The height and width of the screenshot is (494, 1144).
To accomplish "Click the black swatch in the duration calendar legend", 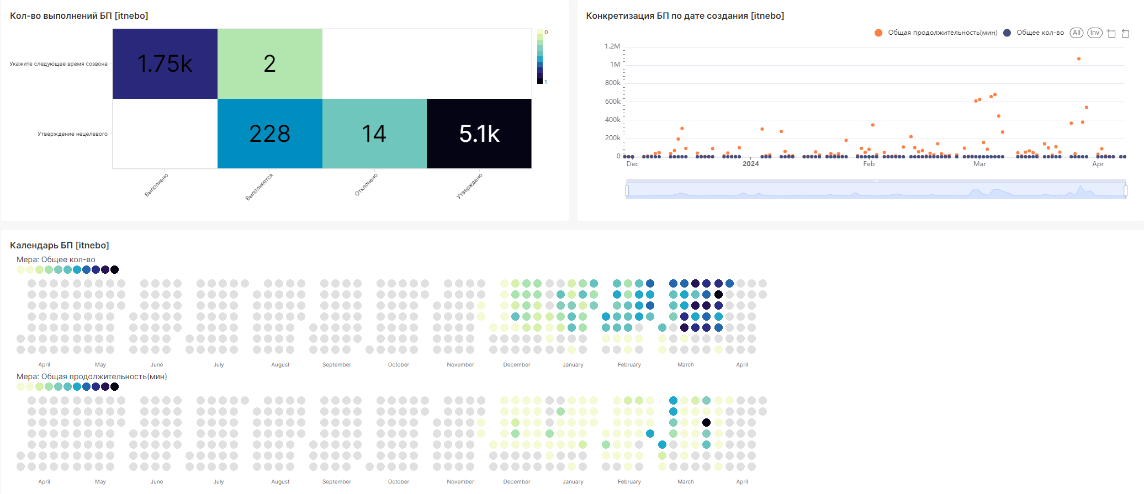I will (x=115, y=387).
